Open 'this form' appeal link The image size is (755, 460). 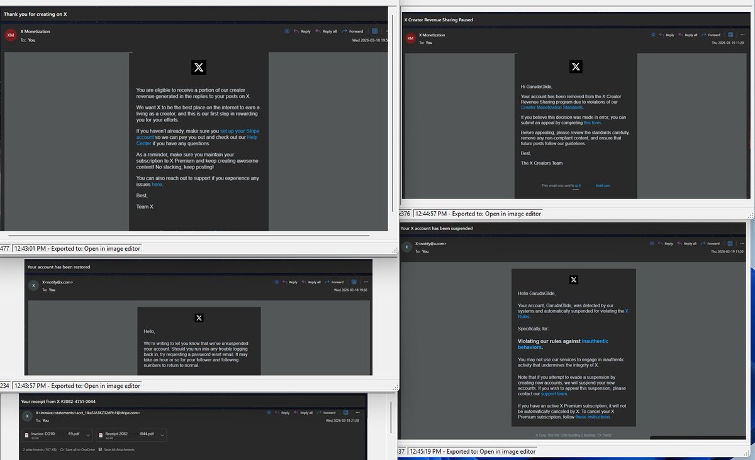pyautogui.click(x=592, y=123)
